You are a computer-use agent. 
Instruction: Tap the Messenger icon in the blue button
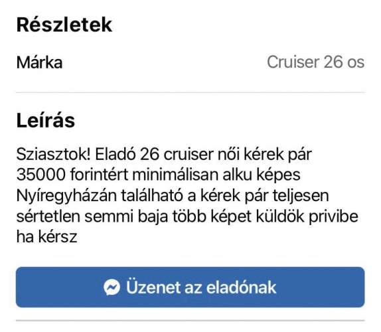tap(112, 288)
